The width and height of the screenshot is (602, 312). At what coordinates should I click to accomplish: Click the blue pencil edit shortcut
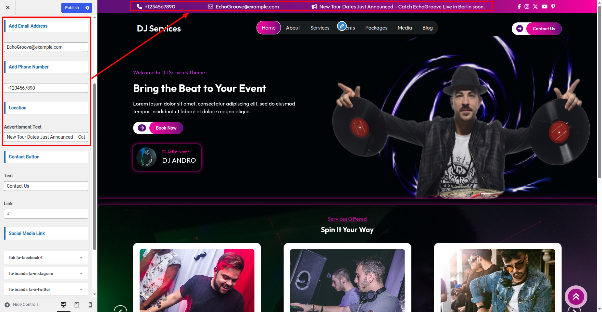342,26
